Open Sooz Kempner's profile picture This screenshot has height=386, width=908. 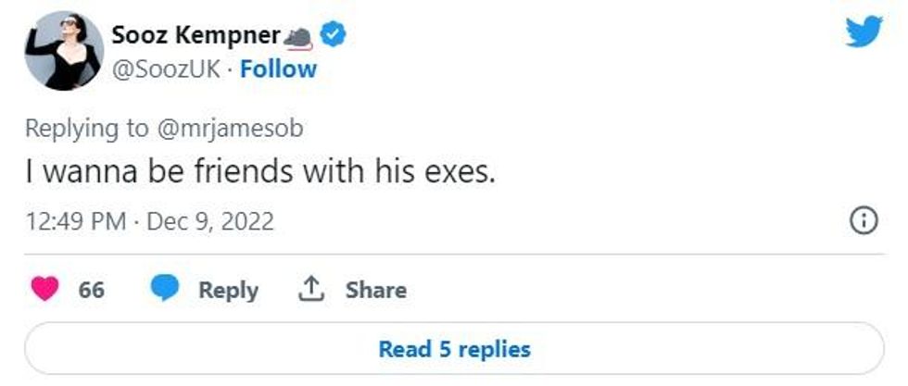pos(63,52)
